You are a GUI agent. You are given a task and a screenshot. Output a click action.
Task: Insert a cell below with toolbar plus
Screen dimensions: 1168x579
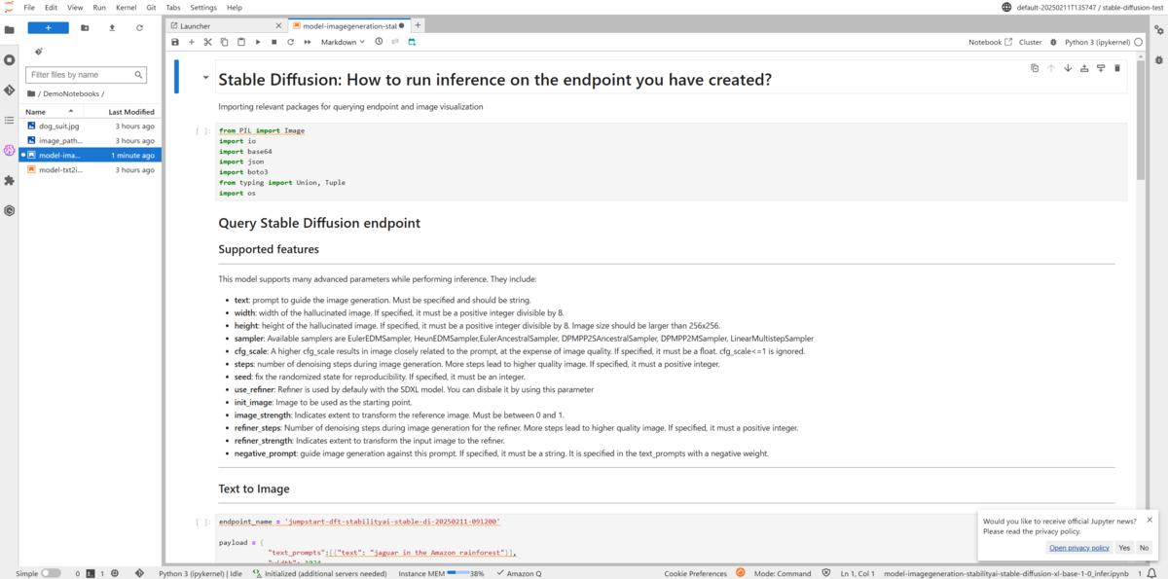click(192, 42)
